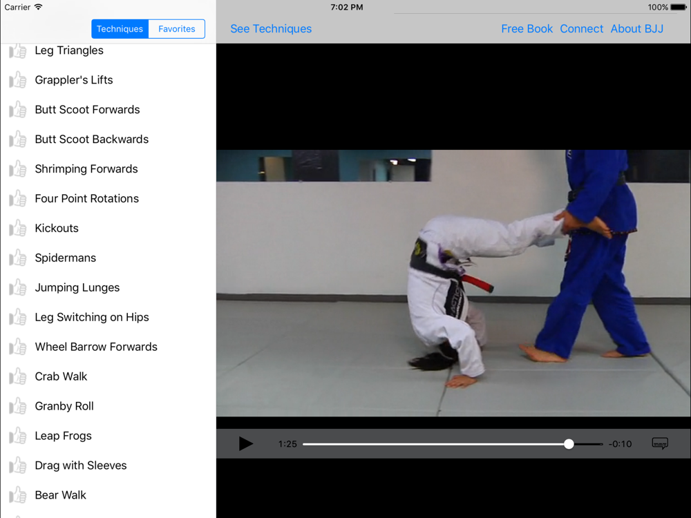
Task: Tap thumbs-up next to Leg Switching on Hips
Action: pos(18,317)
